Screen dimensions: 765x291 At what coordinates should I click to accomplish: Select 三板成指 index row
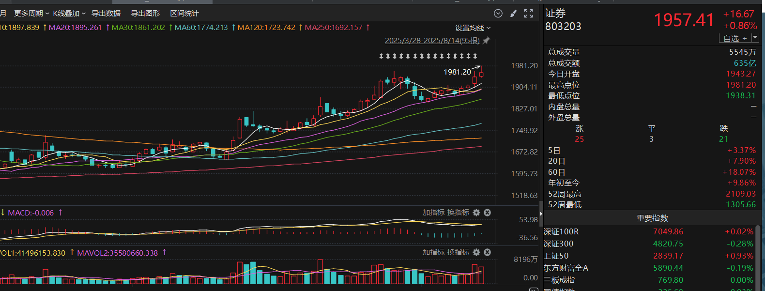(648, 280)
